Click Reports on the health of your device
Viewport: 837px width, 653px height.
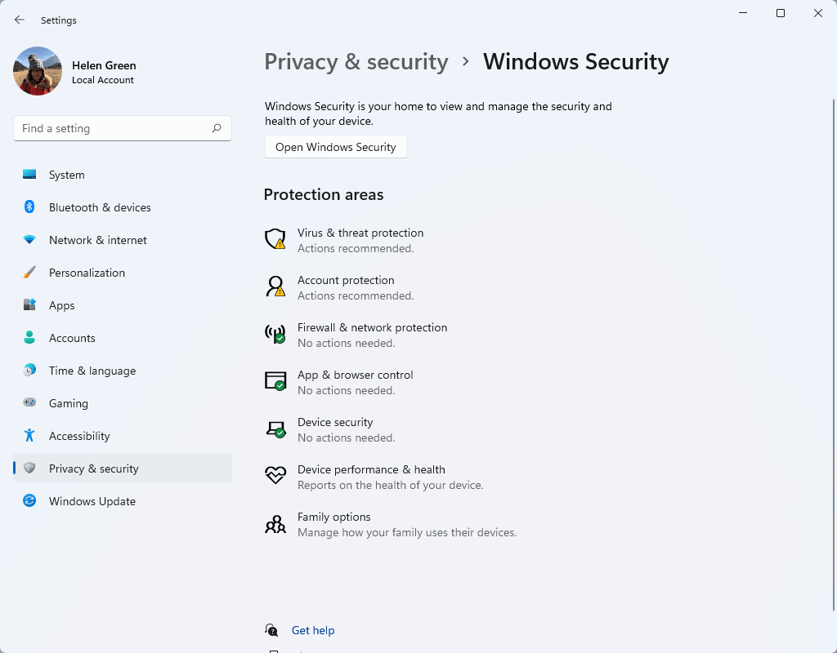(390, 485)
